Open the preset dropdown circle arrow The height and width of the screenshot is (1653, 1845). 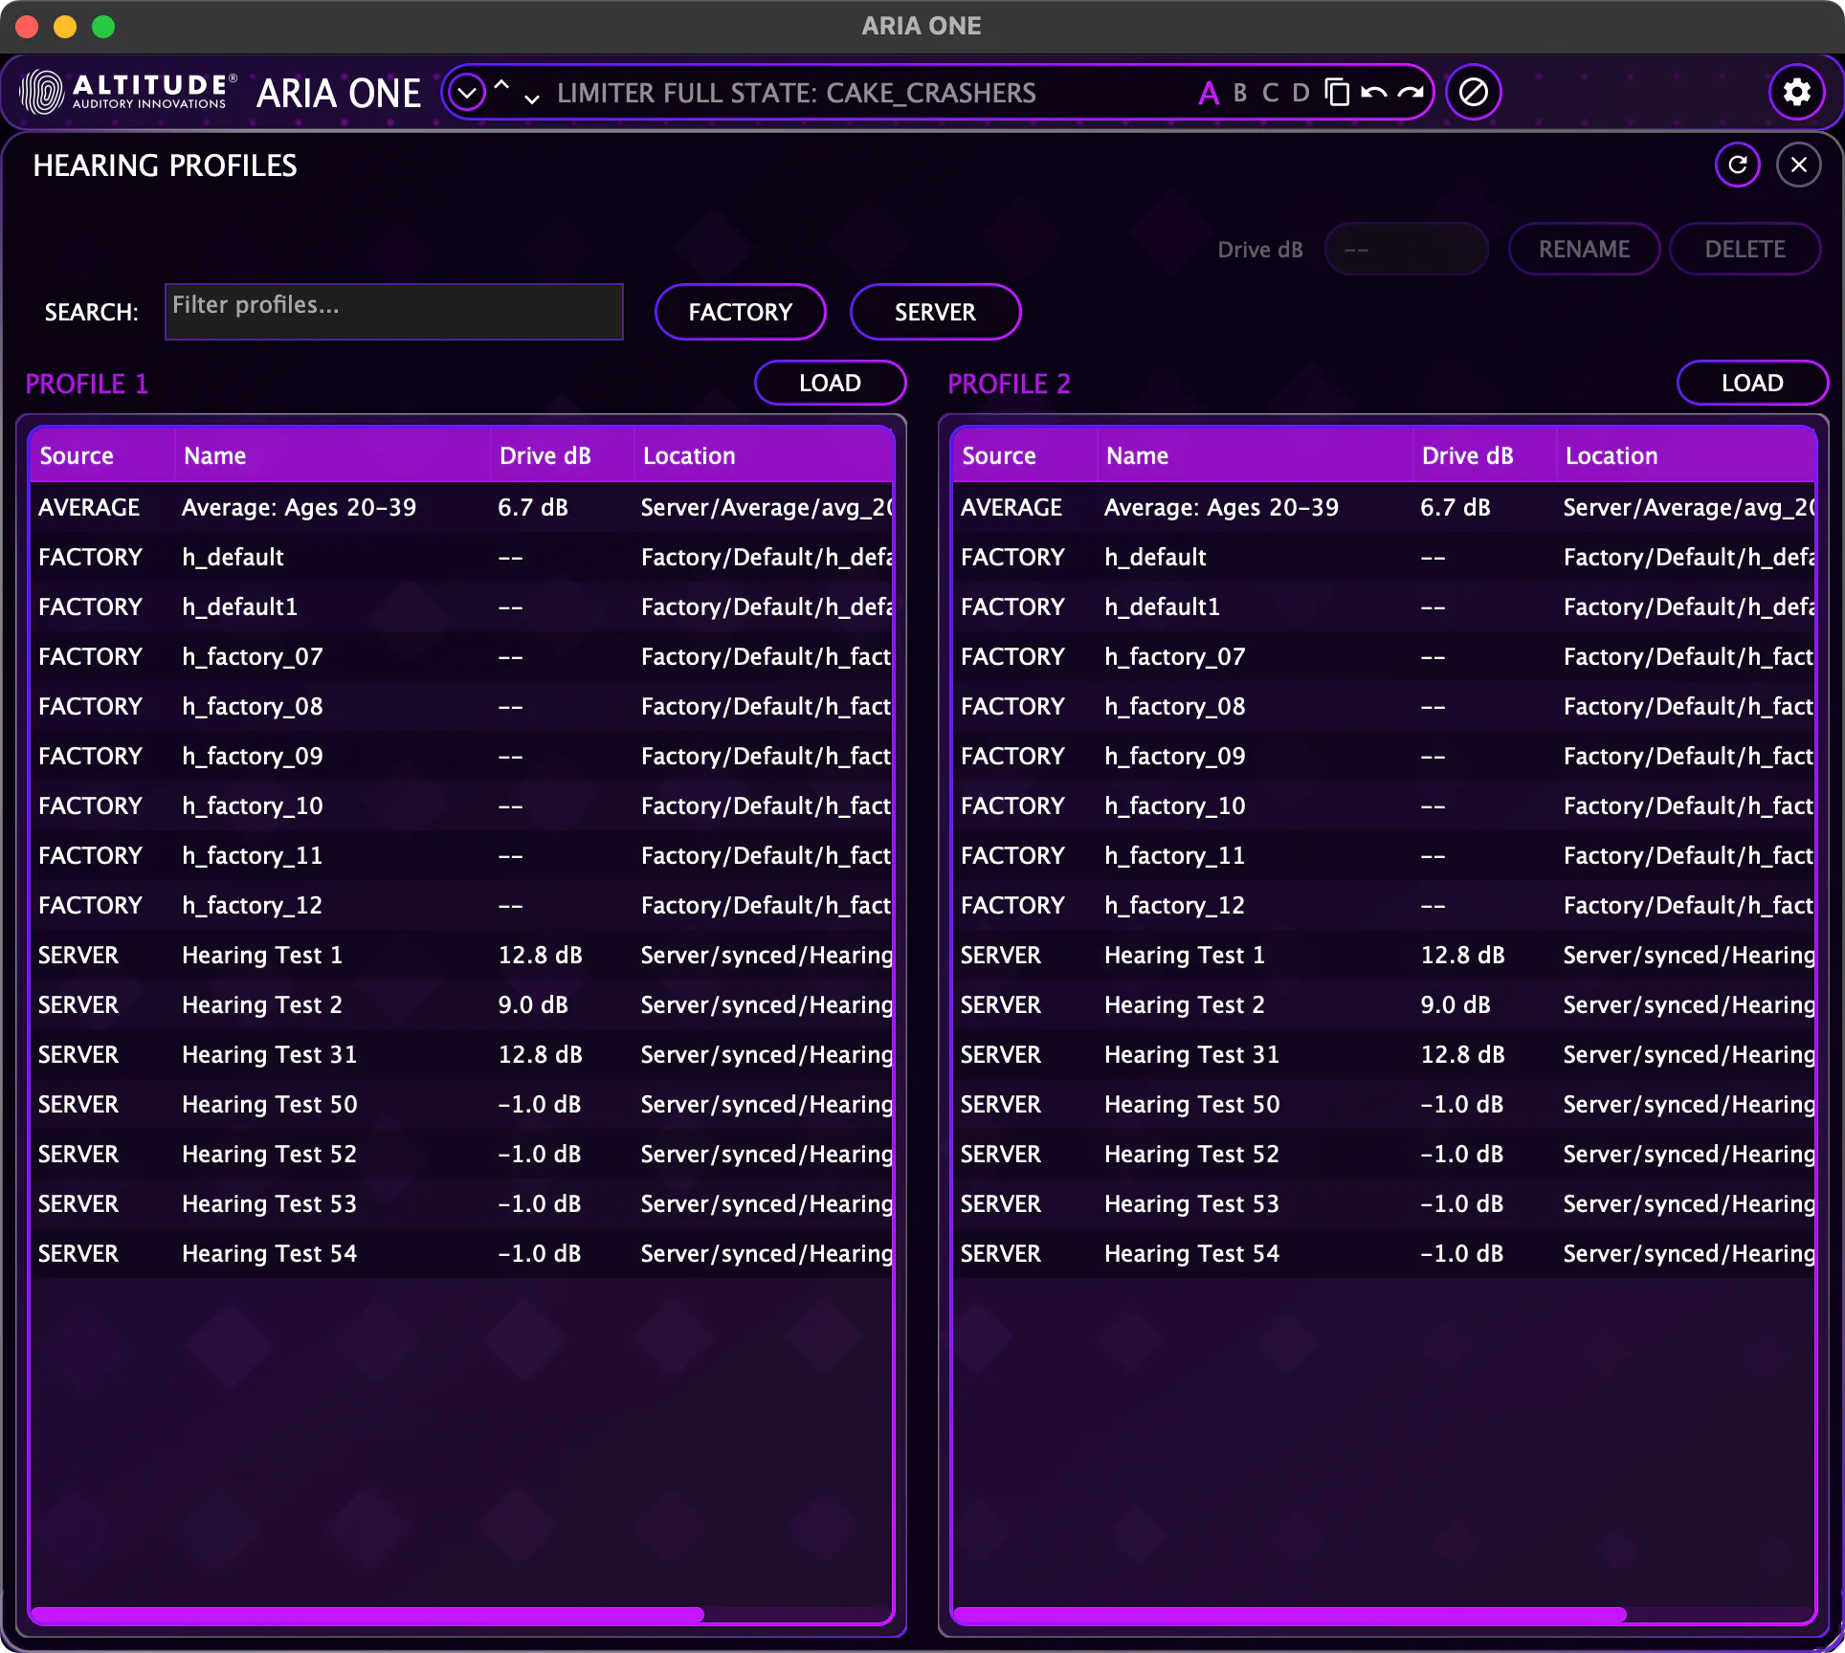pyautogui.click(x=467, y=93)
